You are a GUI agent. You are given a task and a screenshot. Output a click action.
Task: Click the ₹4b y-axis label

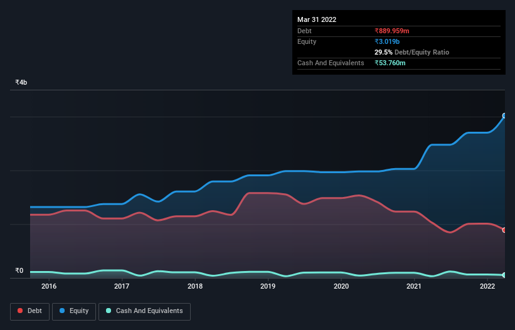tap(21, 82)
